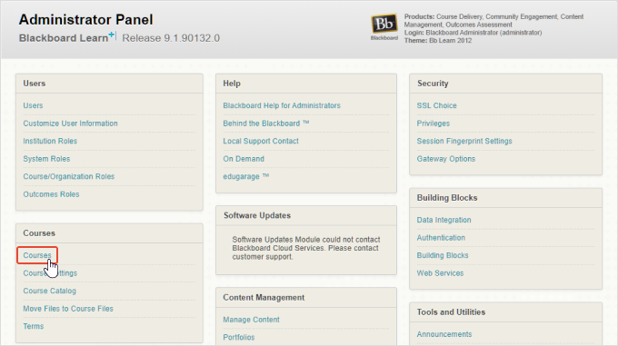This screenshot has width=618, height=346.
Task: Click the Content Management header
Action: [x=306, y=298]
